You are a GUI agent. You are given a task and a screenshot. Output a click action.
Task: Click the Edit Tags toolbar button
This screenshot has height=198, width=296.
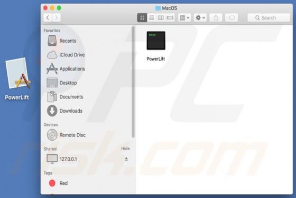[232, 18]
